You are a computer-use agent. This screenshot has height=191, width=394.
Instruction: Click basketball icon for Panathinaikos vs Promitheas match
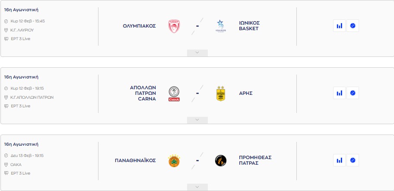coord(353,160)
